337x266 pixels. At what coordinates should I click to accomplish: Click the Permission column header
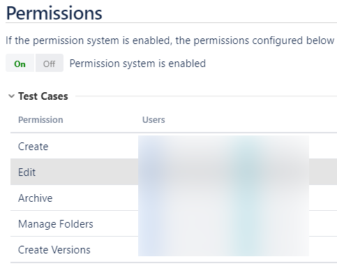pyautogui.click(x=40, y=120)
